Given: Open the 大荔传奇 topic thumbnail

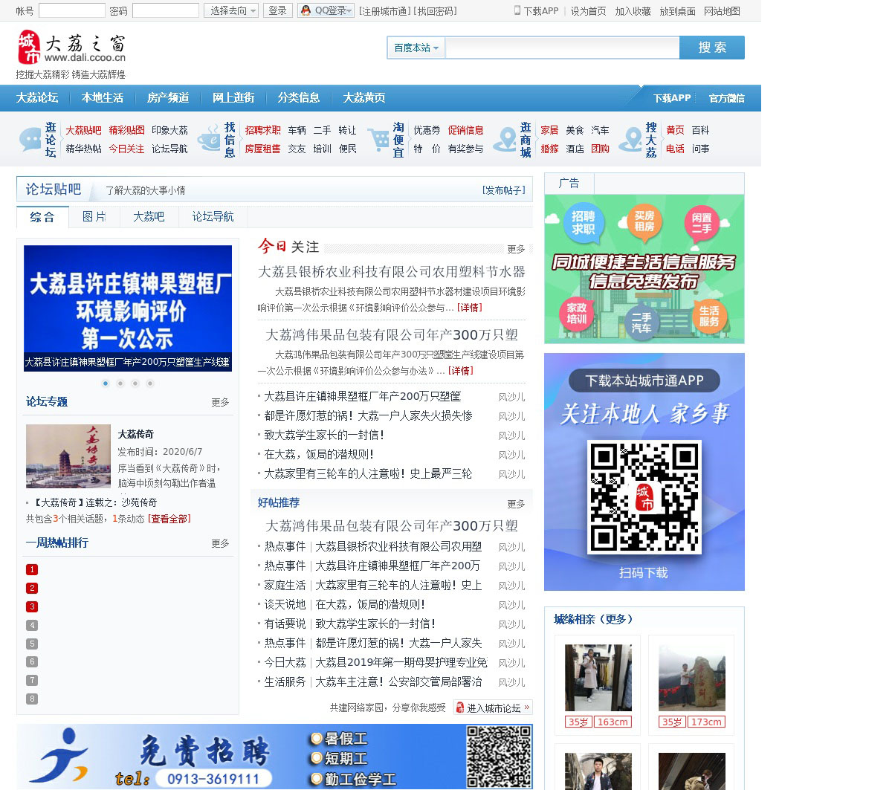Looking at the screenshot, I should [68, 456].
